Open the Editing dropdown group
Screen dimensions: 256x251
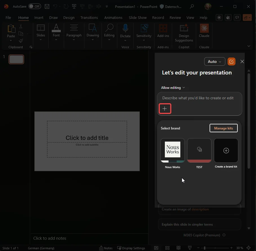pos(109,32)
